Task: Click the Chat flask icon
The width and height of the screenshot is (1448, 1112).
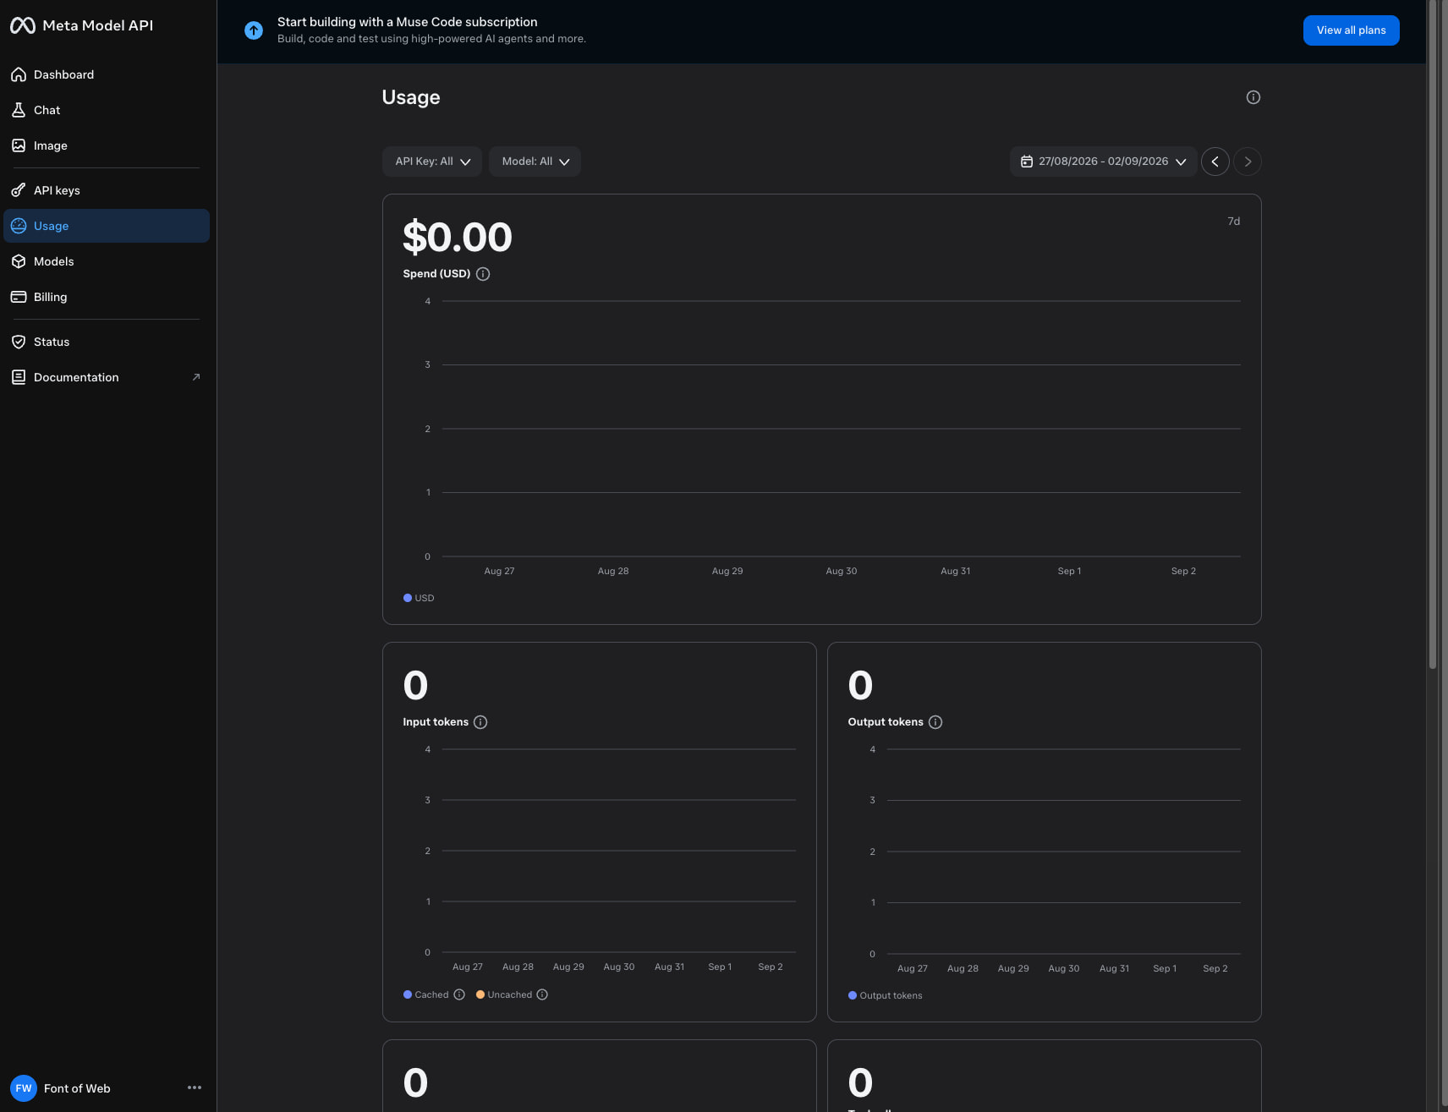Action: tap(19, 110)
